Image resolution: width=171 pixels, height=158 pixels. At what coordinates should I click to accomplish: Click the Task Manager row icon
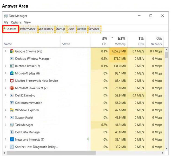(x=12, y=125)
